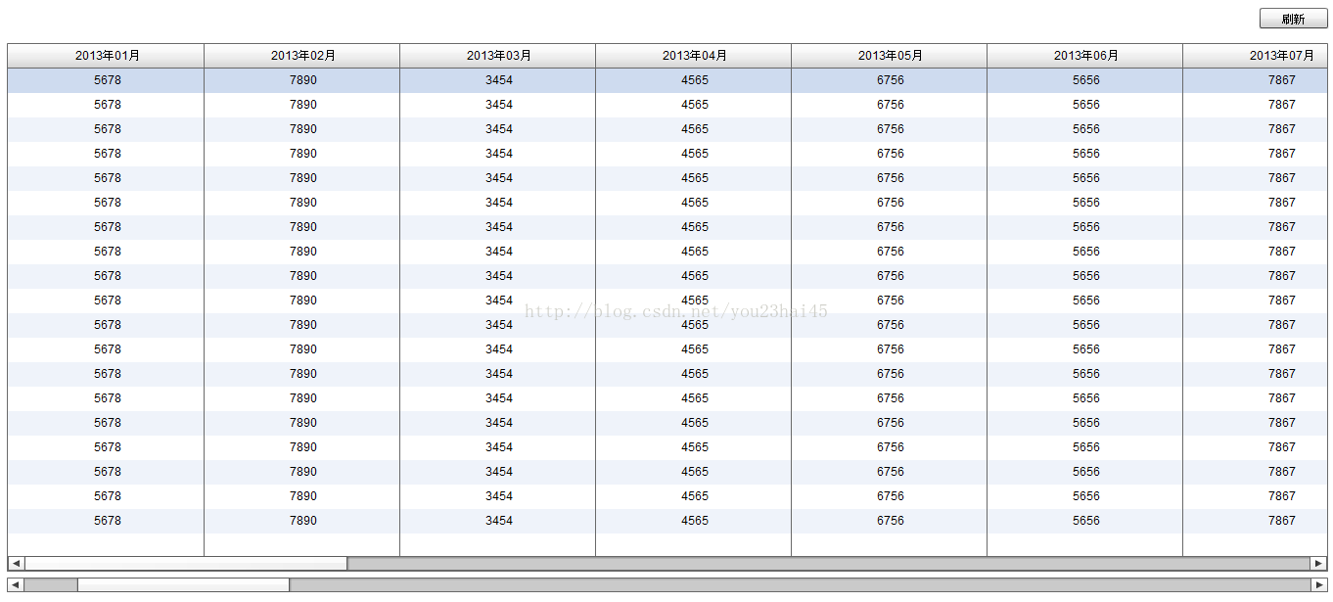Select 7867 in the highlighted blue row
This screenshot has width=1333, height=602.
pos(1282,80)
